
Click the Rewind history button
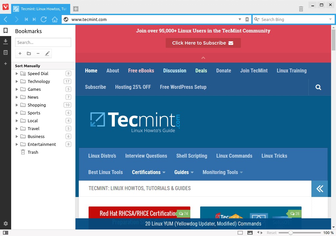(26, 19)
